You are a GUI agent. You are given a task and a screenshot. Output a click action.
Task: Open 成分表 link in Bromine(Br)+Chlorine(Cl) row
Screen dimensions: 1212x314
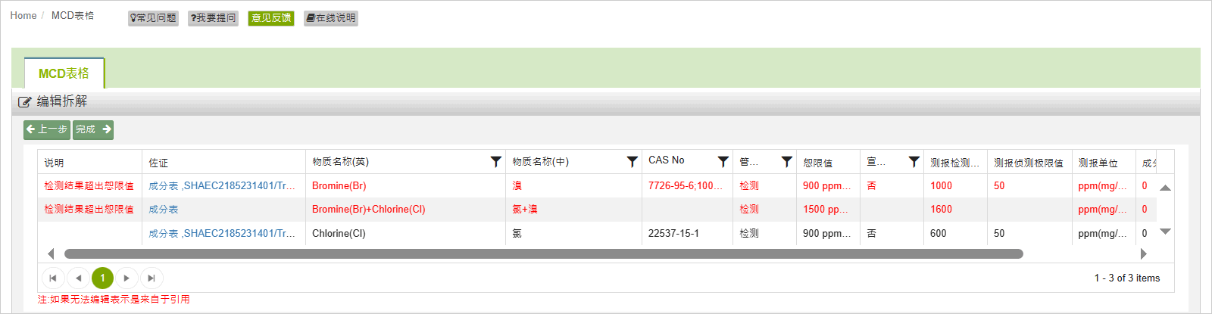[164, 210]
